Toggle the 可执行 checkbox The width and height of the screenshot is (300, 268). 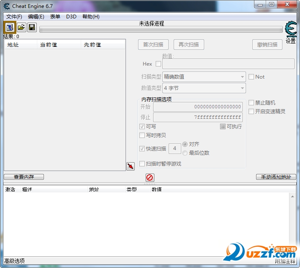tap(223, 126)
